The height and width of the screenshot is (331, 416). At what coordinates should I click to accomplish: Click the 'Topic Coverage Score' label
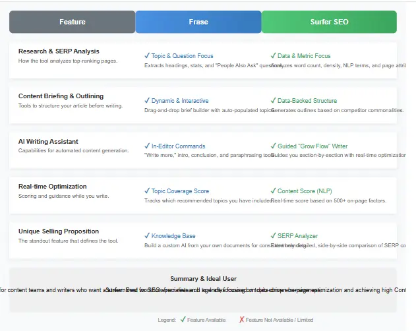pyautogui.click(x=180, y=191)
